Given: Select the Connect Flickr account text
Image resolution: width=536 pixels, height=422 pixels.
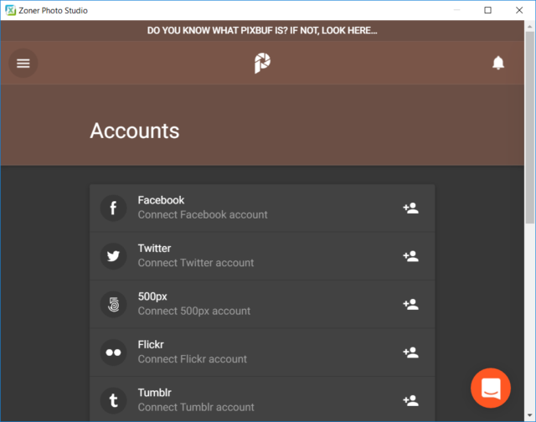Looking at the screenshot, I should [192, 359].
